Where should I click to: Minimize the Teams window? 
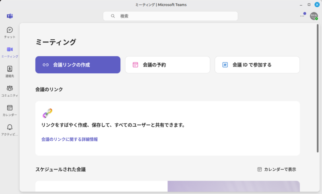[x=301, y=5]
